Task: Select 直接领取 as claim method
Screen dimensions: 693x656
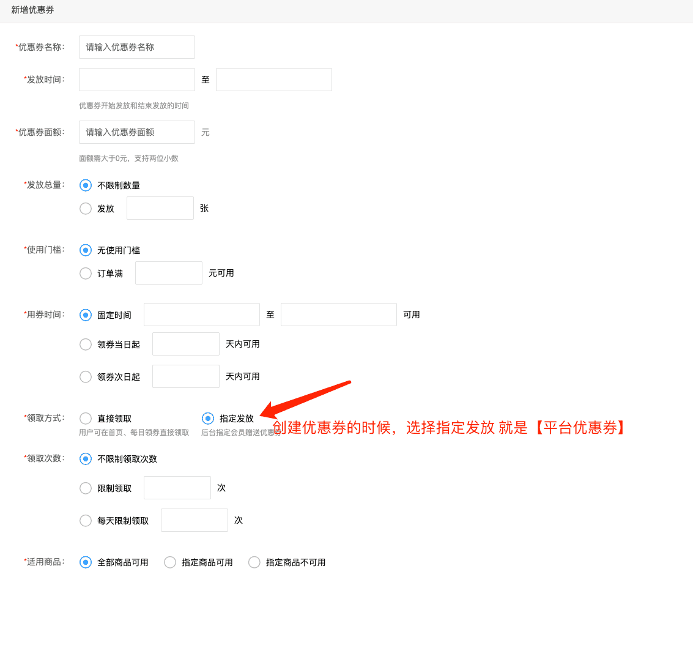Action: (86, 419)
